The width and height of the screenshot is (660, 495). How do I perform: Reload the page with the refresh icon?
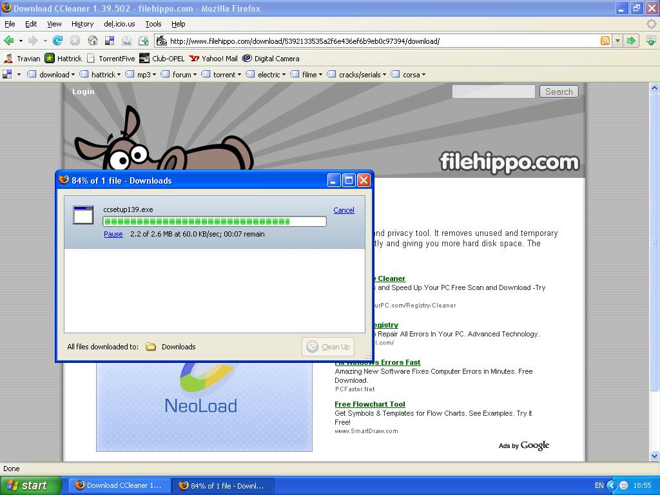57,41
